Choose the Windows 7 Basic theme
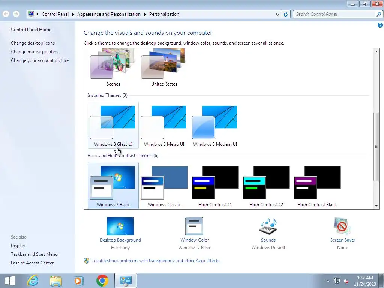 point(113,185)
